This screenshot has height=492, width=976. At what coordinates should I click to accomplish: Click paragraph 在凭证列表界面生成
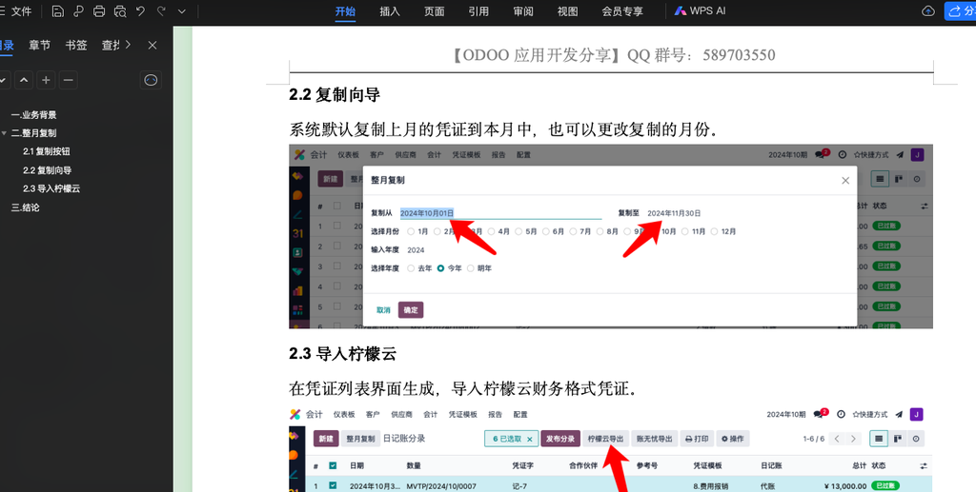click(463, 389)
